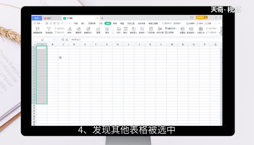This screenshot has width=254, height=145.
Task: Open the Member Exclusive (会员专享) tab
Action: [x=142, y=24]
